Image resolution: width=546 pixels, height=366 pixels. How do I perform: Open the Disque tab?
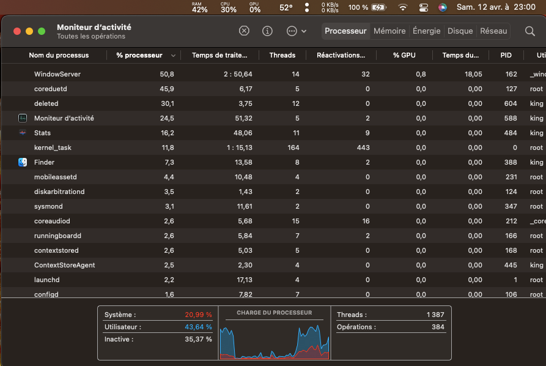point(460,31)
